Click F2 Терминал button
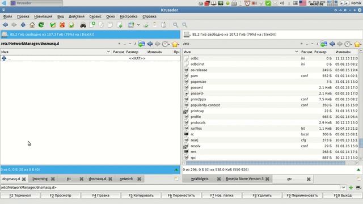The width and height of the screenshot is (363, 204). (20, 195)
